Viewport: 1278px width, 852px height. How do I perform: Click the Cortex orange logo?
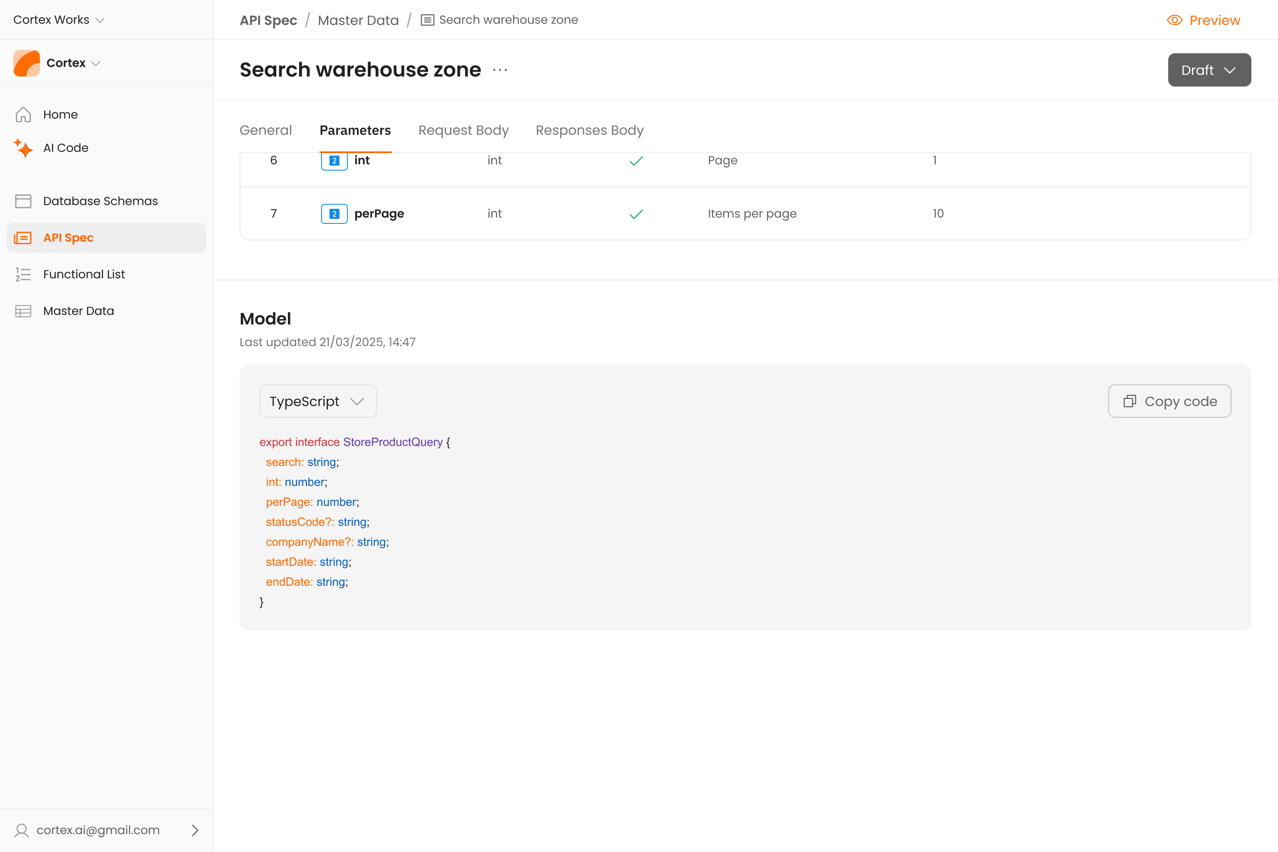coord(26,63)
